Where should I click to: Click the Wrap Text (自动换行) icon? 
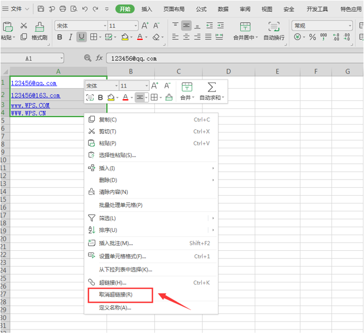tap(274, 27)
